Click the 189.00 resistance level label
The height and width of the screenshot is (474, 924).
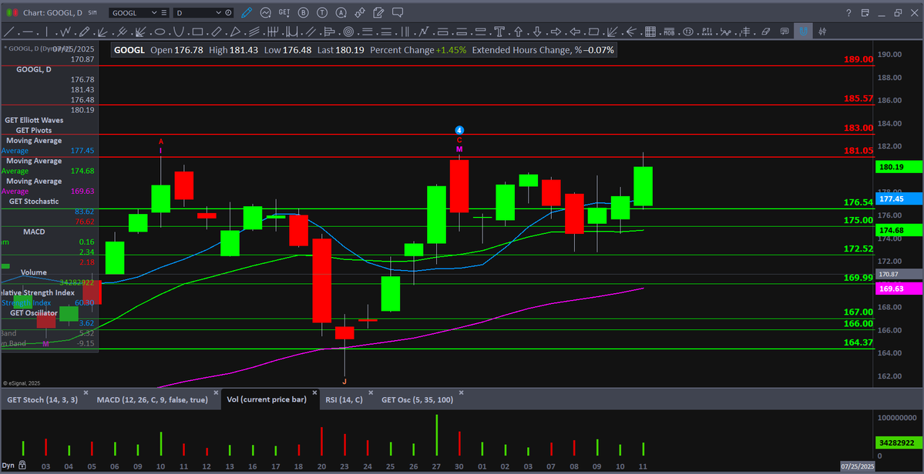[858, 59]
